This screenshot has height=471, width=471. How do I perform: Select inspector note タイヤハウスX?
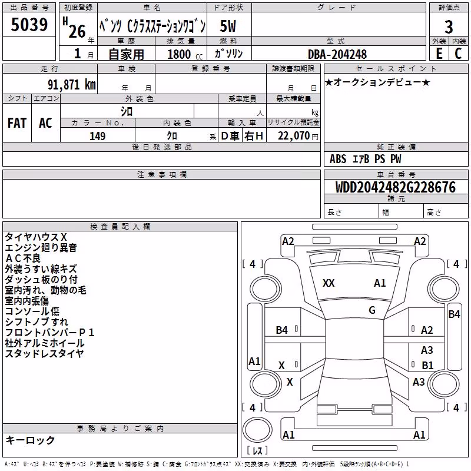click(x=36, y=237)
